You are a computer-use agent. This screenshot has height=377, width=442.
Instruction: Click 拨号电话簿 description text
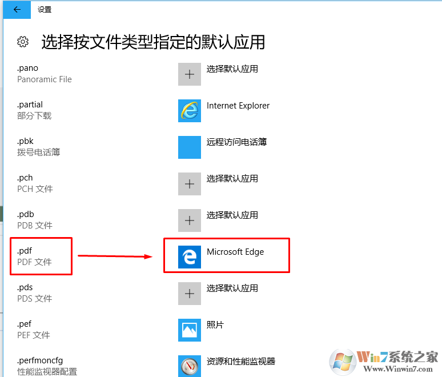click(39, 153)
